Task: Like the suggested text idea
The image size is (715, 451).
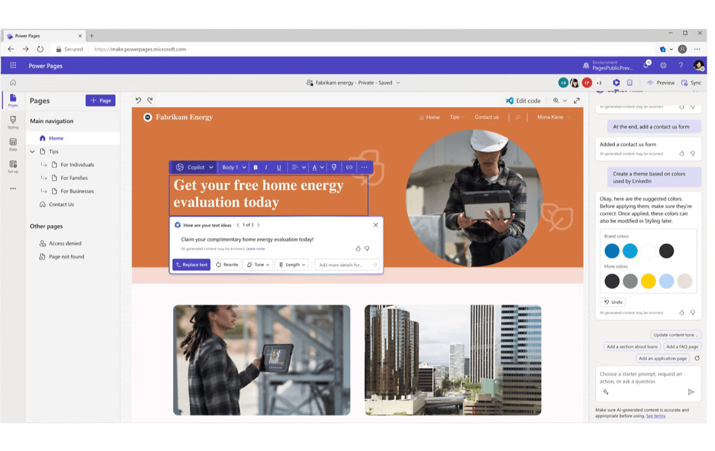Action: pos(358,248)
